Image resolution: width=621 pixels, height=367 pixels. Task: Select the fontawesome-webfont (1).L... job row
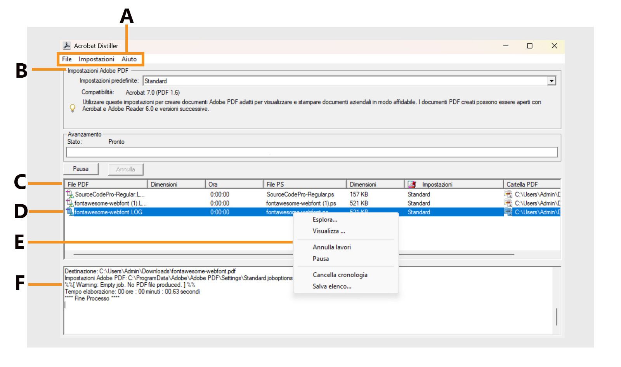pos(312,203)
